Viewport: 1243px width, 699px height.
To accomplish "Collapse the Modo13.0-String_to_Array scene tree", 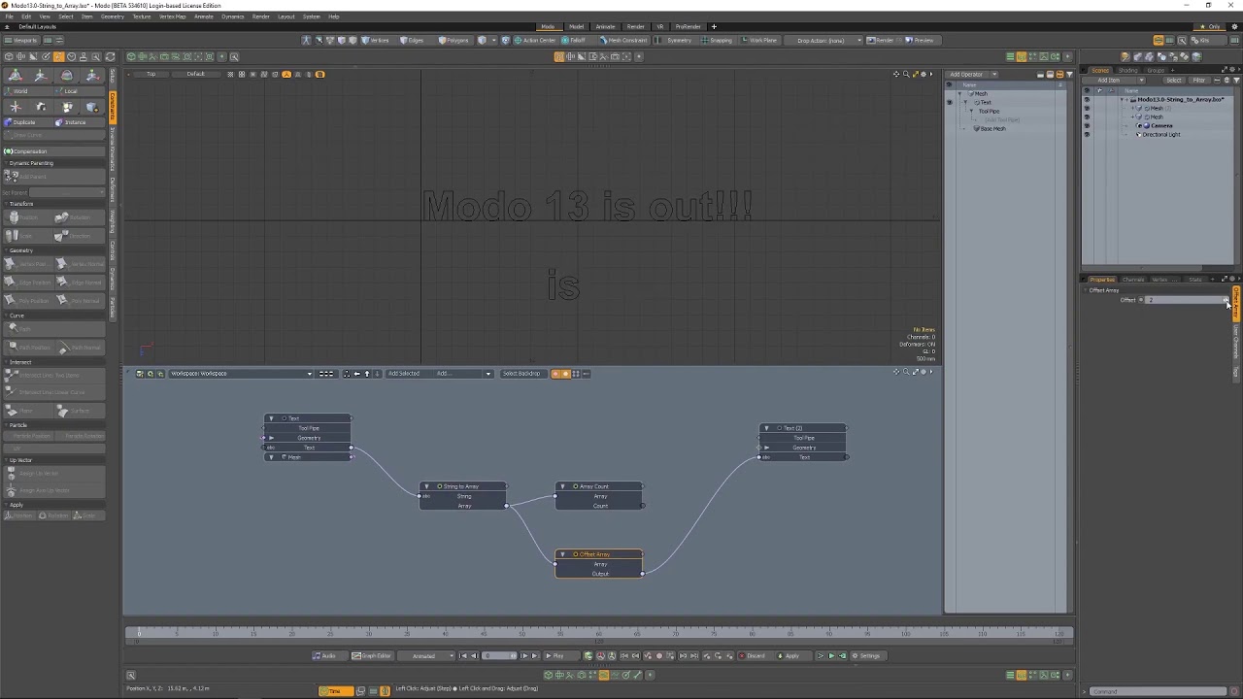I will [x=1124, y=100].
